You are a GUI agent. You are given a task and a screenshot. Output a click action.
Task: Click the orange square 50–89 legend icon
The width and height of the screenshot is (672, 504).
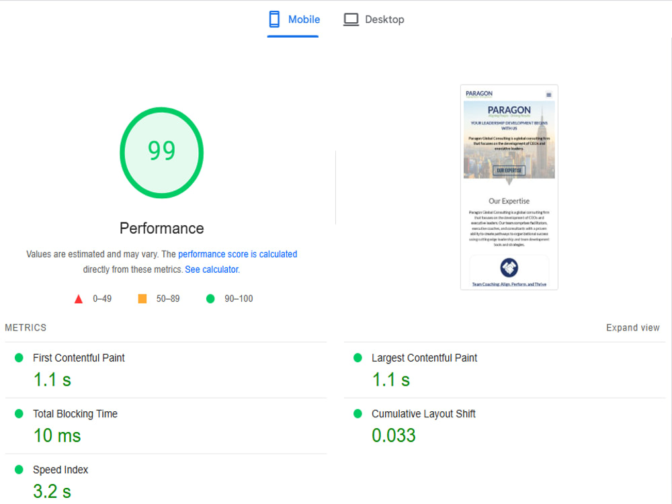pos(142,299)
